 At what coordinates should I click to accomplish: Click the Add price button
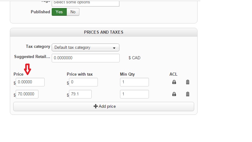click(104, 106)
